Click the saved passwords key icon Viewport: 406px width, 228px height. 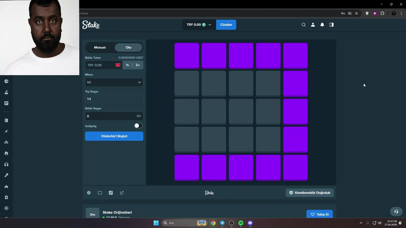[343, 13]
